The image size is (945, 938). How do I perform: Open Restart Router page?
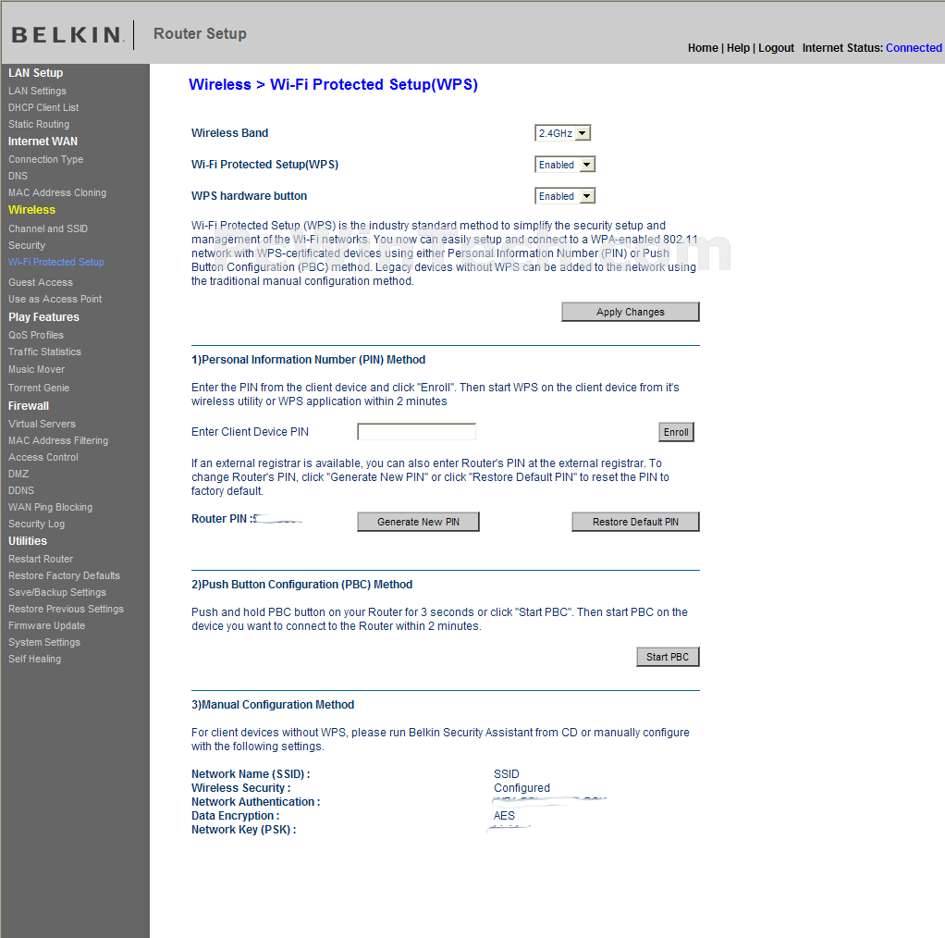click(x=41, y=559)
